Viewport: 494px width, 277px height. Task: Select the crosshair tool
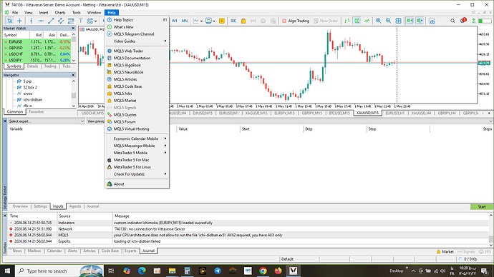point(19,21)
